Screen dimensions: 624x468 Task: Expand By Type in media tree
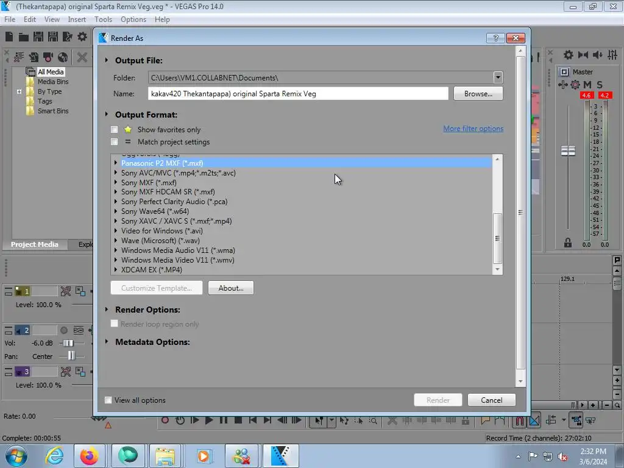click(x=19, y=91)
